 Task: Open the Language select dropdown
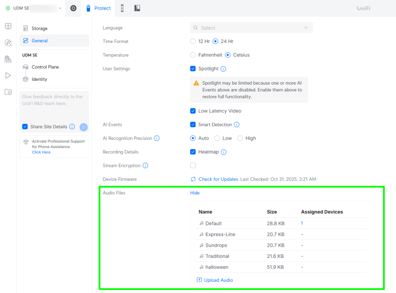pos(251,28)
